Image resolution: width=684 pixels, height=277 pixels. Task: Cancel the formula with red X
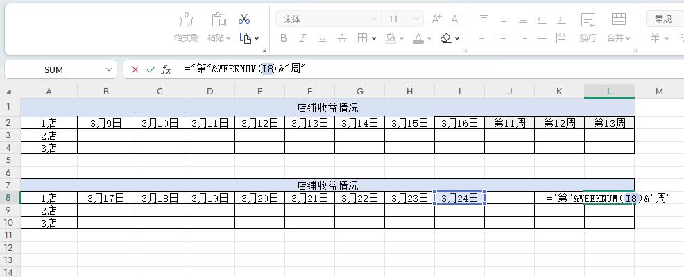tap(135, 69)
